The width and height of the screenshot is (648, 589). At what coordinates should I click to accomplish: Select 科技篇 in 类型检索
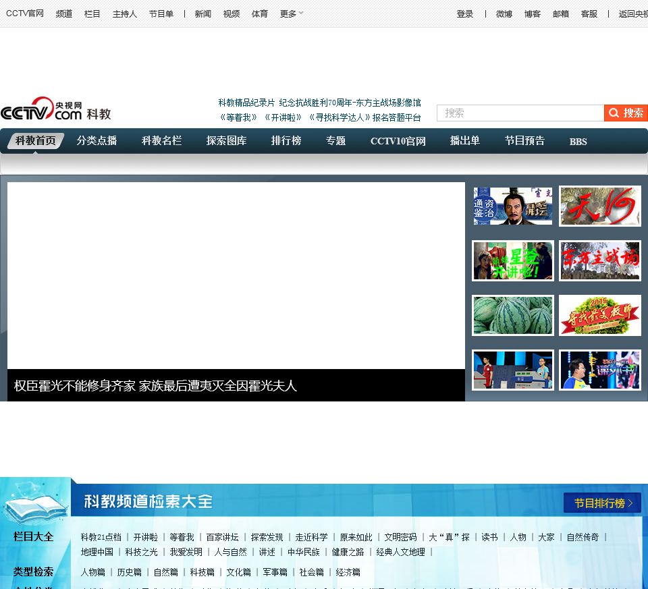click(x=202, y=572)
